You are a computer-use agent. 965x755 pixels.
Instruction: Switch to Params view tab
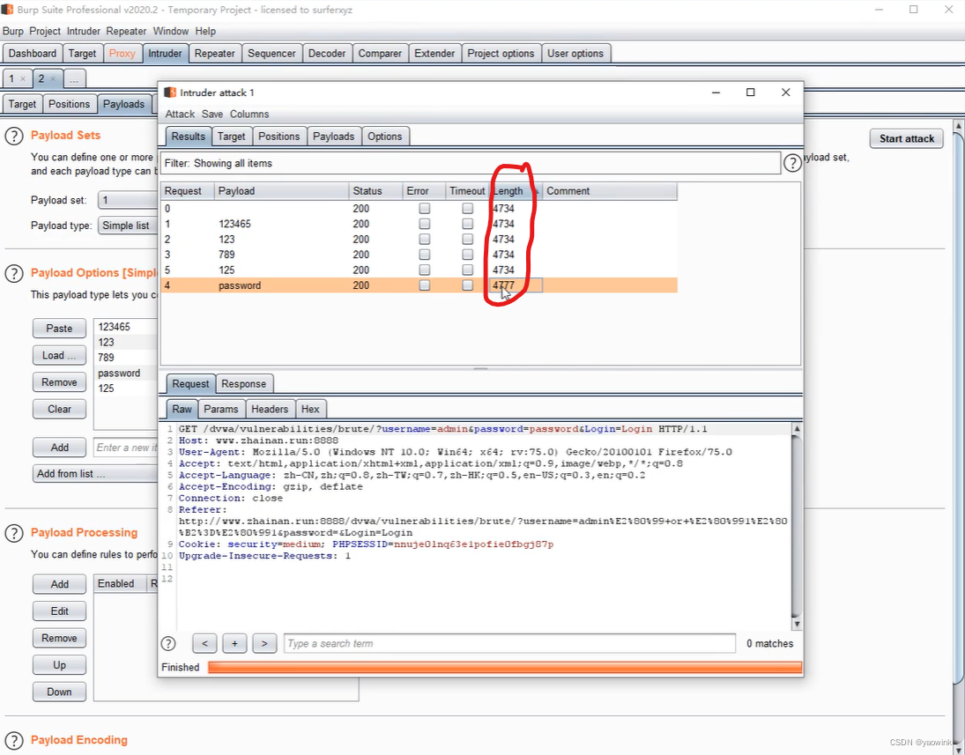[221, 409]
